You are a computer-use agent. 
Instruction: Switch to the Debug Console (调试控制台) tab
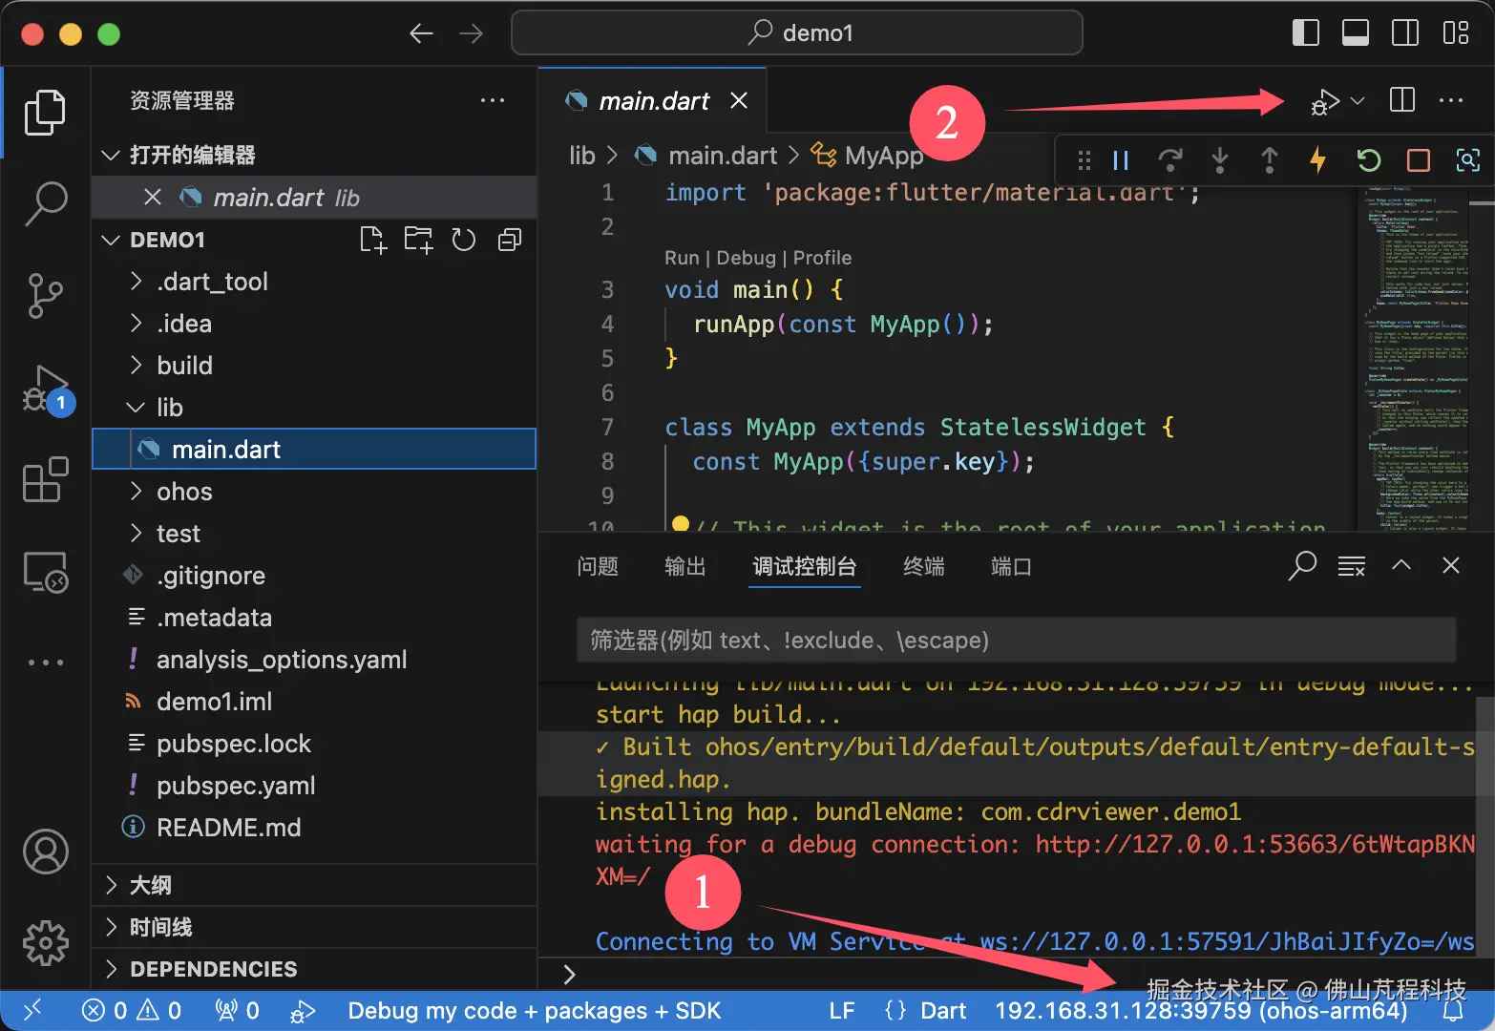[x=804, y=567]
